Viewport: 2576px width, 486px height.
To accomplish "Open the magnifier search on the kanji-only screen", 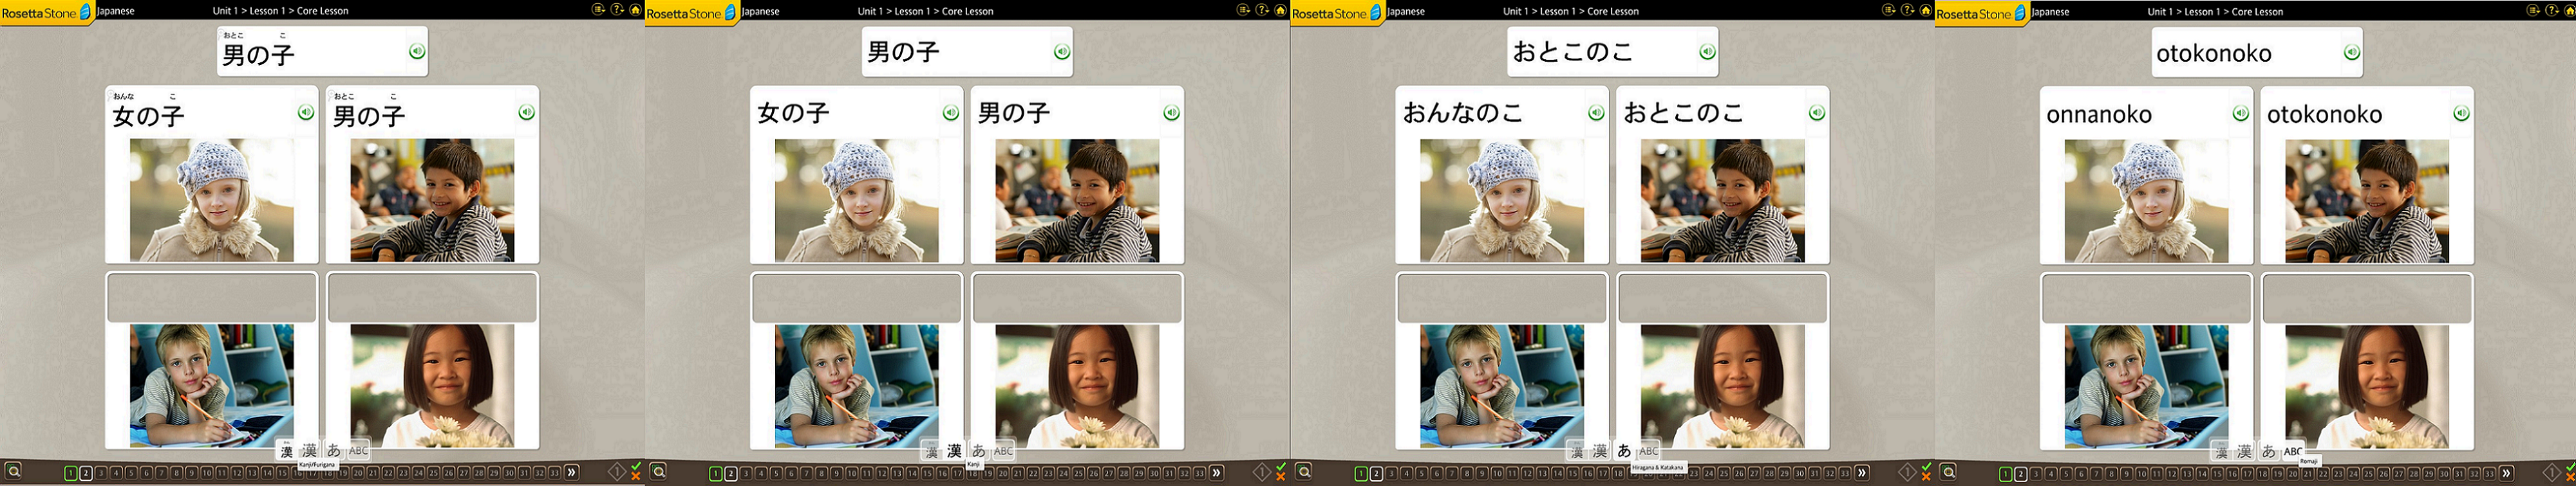I will [658, 471].
